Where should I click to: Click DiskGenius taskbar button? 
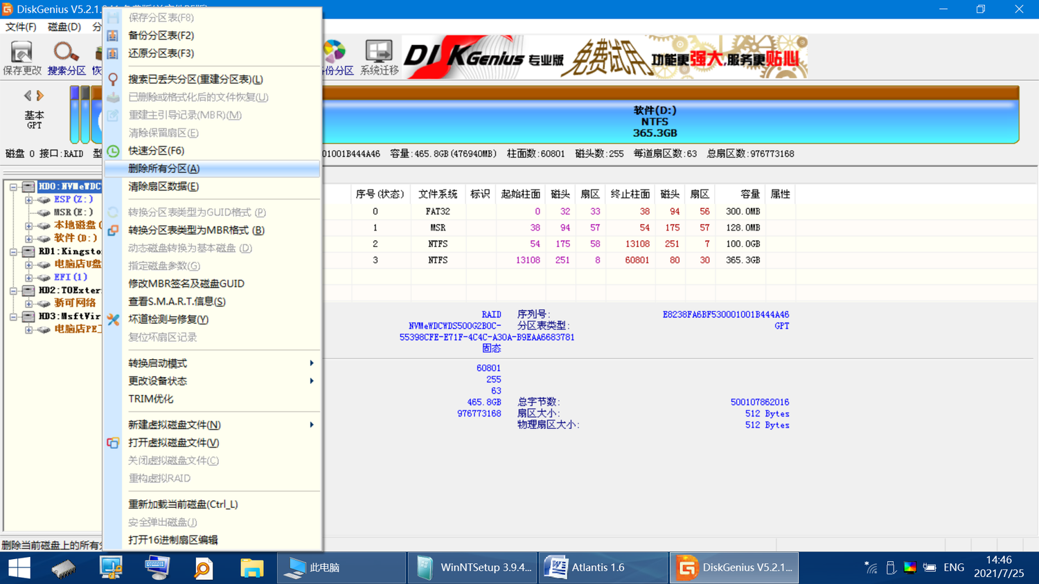(x=734, y=568)
